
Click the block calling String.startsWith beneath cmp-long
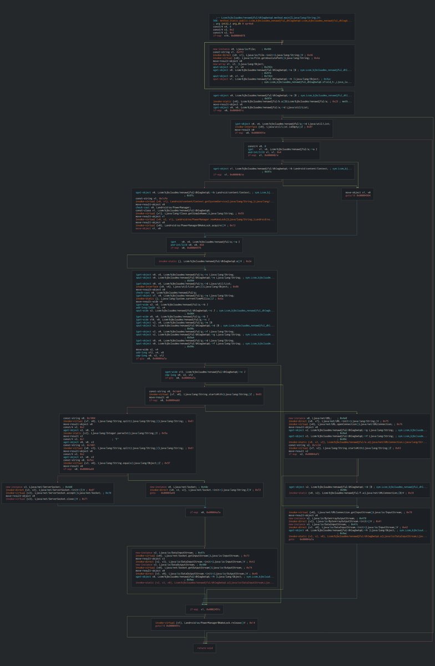pos(205,395)
